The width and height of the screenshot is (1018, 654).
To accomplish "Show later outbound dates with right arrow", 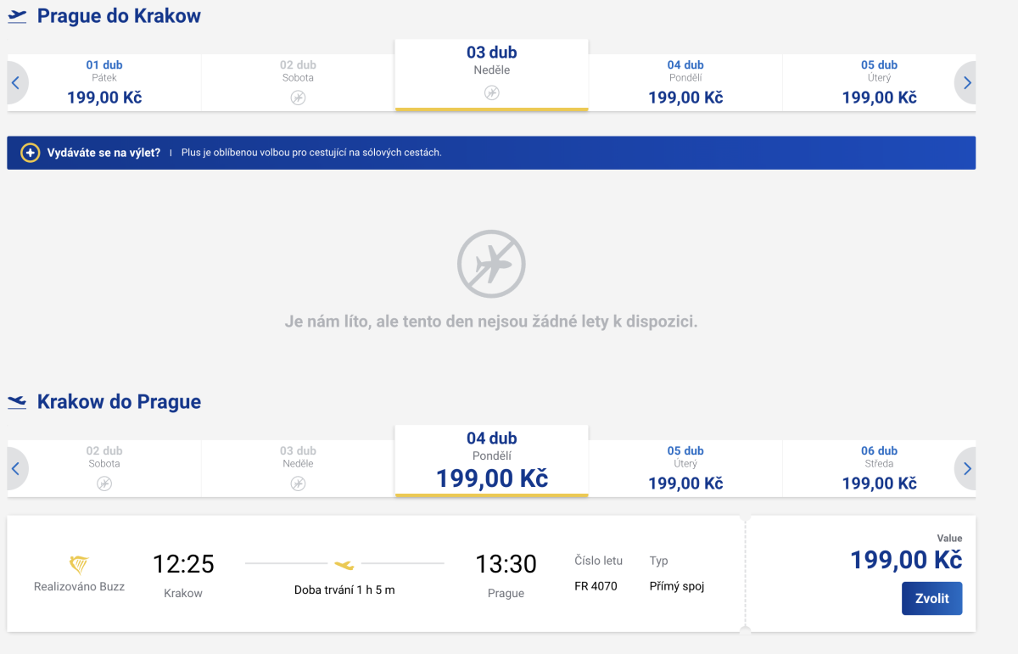I will (967, 83).
